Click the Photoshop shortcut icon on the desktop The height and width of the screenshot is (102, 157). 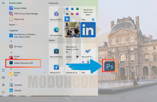(x=110, y=66)
